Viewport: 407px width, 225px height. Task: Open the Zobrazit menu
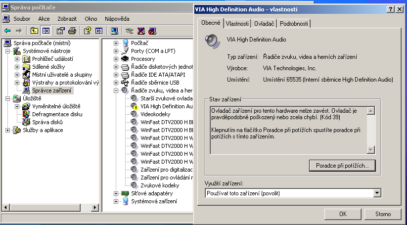click(67, 19)
